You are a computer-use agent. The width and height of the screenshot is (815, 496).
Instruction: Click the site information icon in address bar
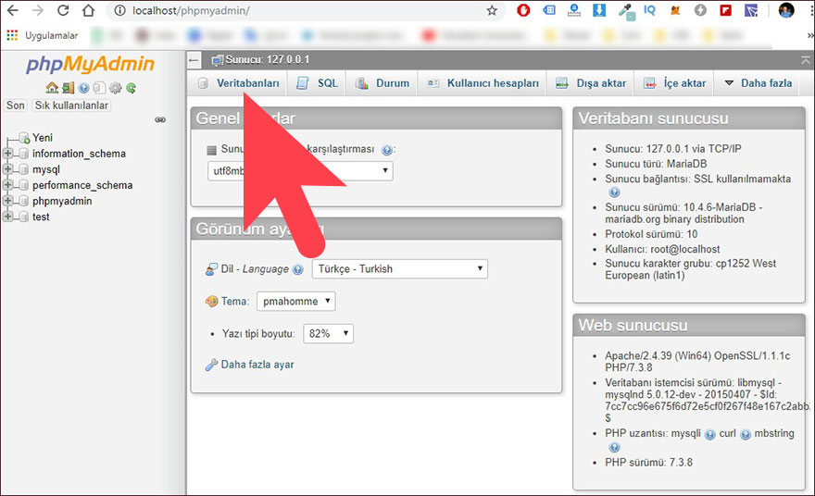click(x=120, y=10)
